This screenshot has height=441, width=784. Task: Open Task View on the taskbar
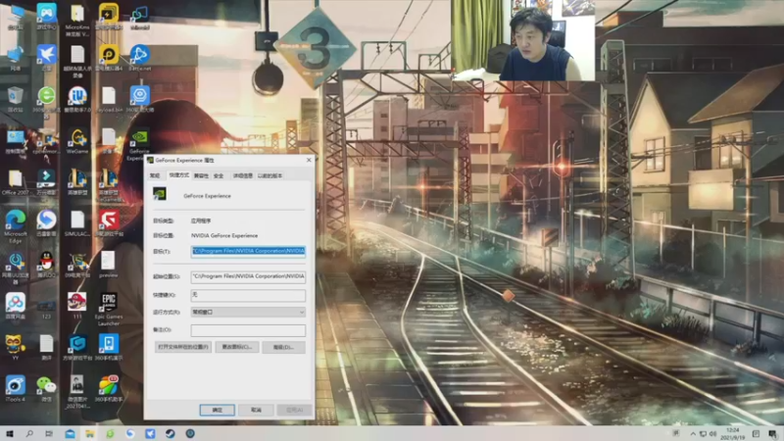point(49,433)
